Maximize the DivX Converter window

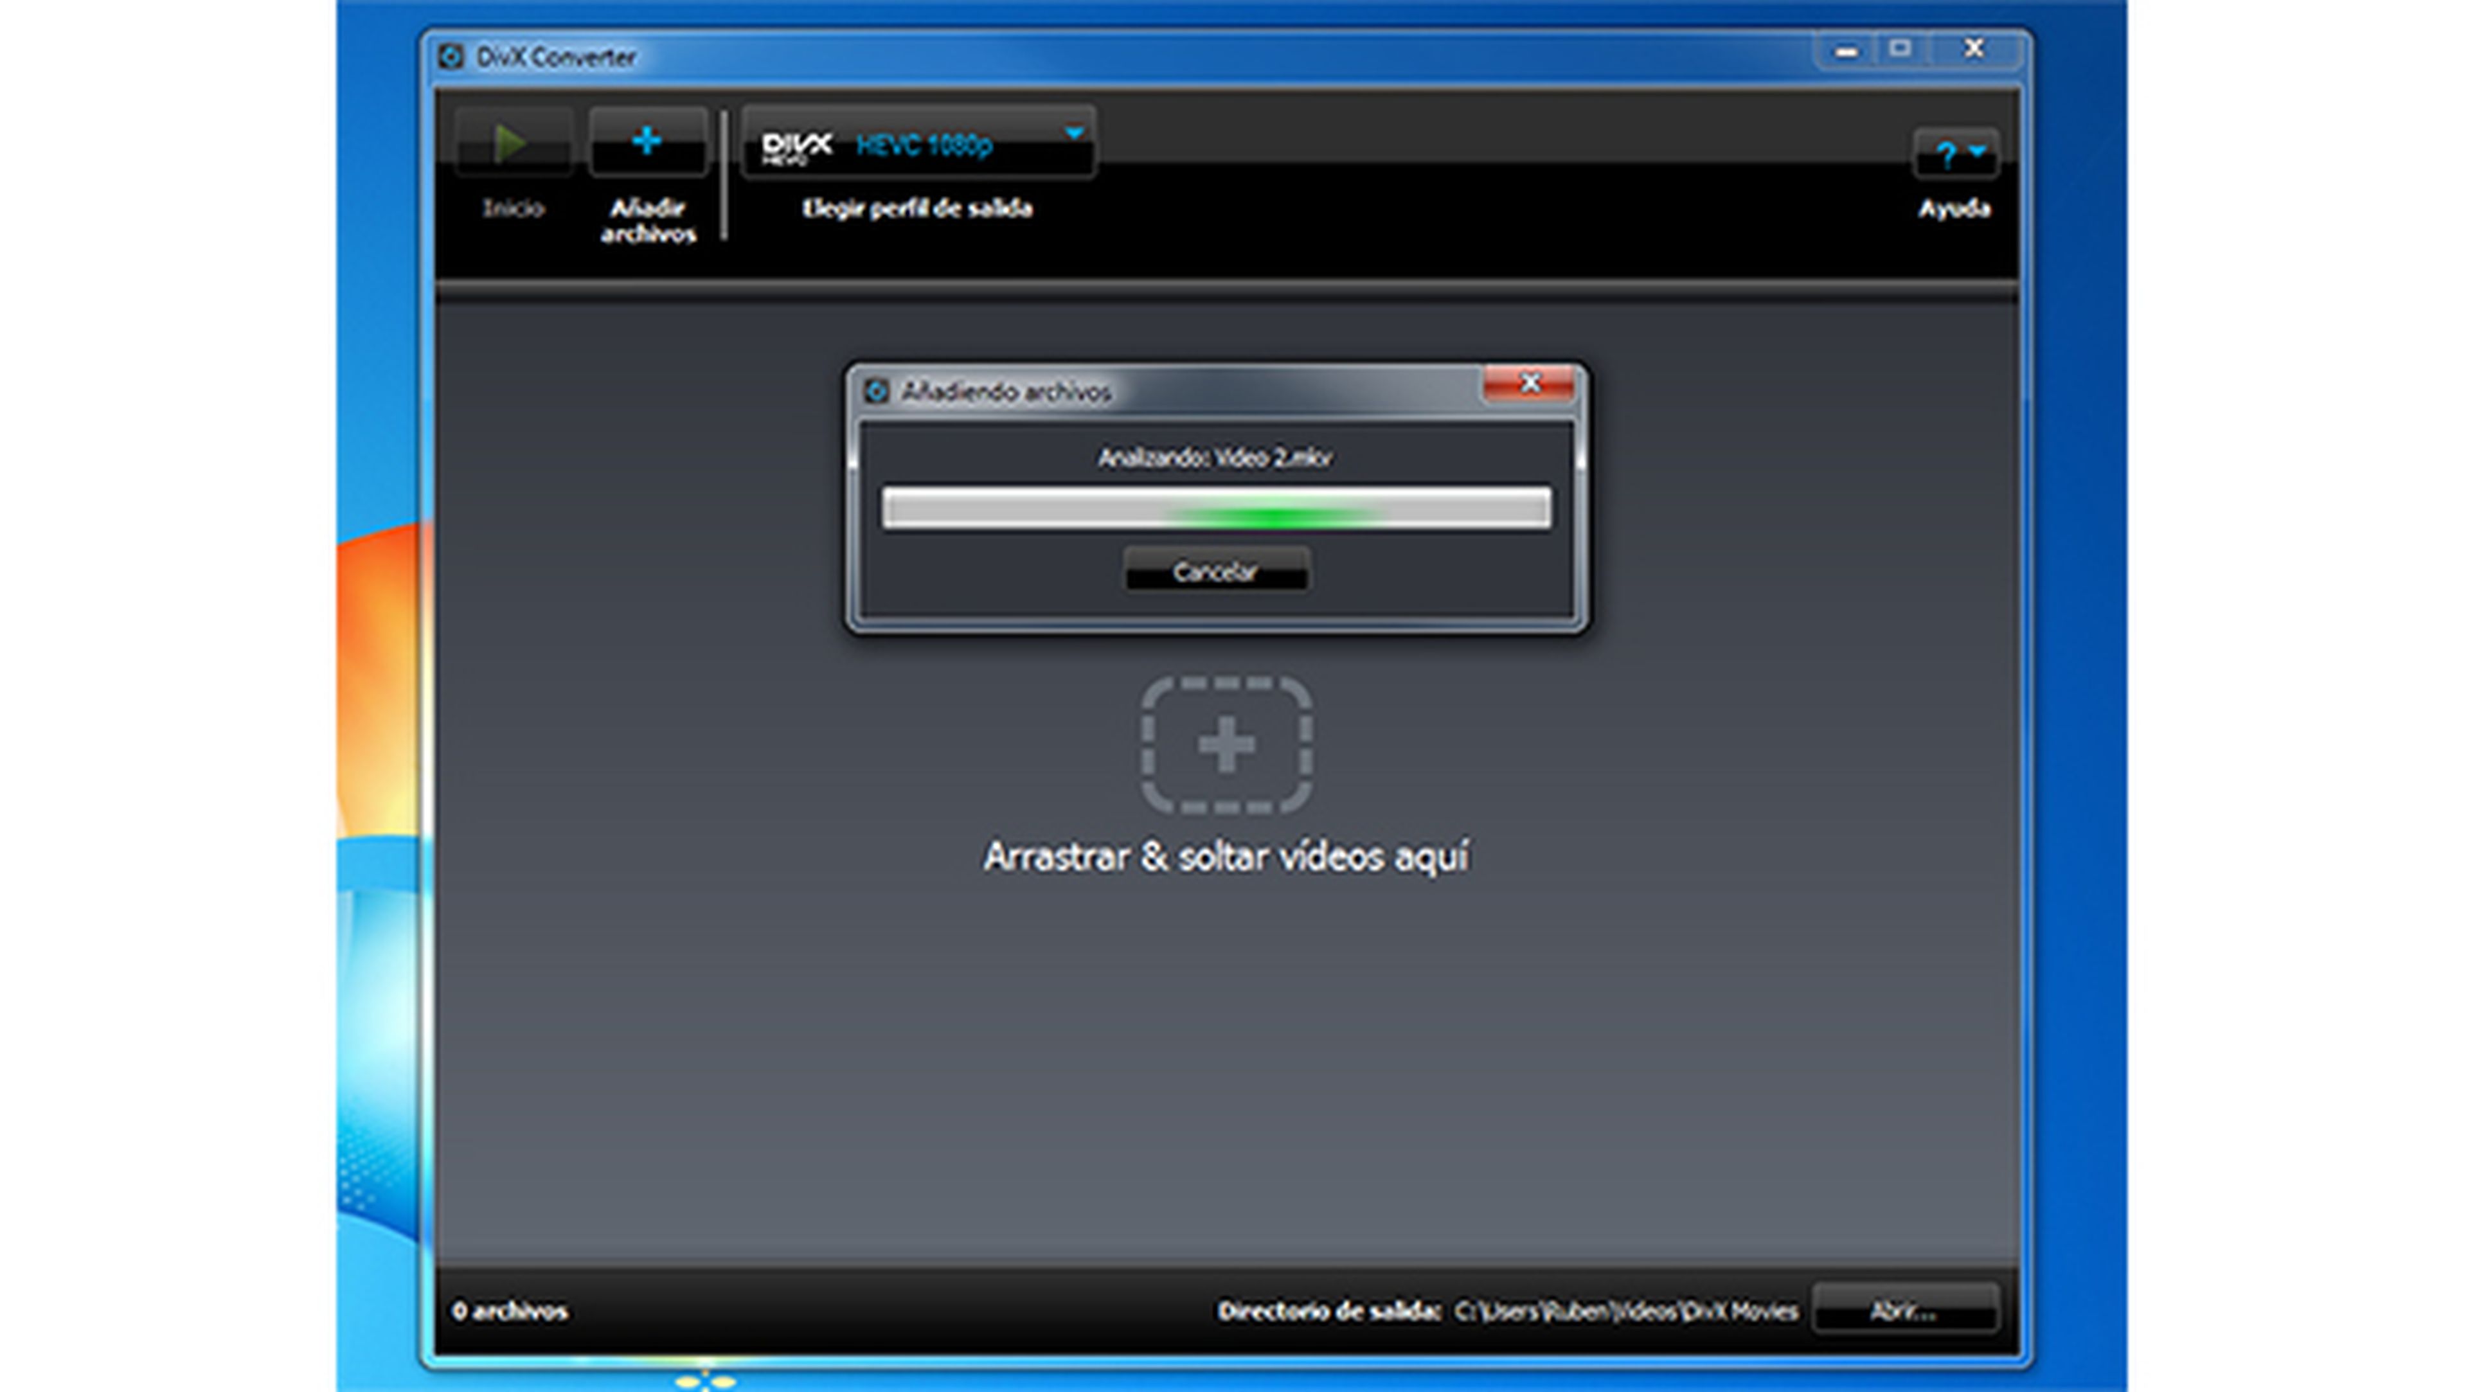click(1901, 49)
